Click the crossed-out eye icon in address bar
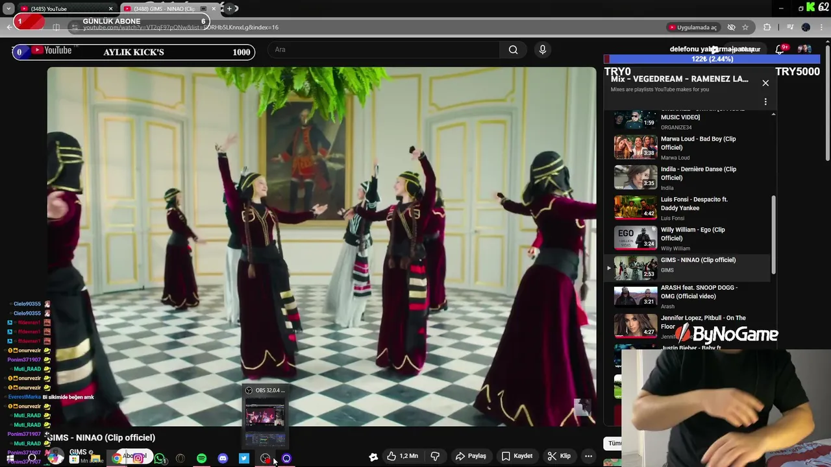Viewport: 831px width, 467px height. (x=731, y=27)
